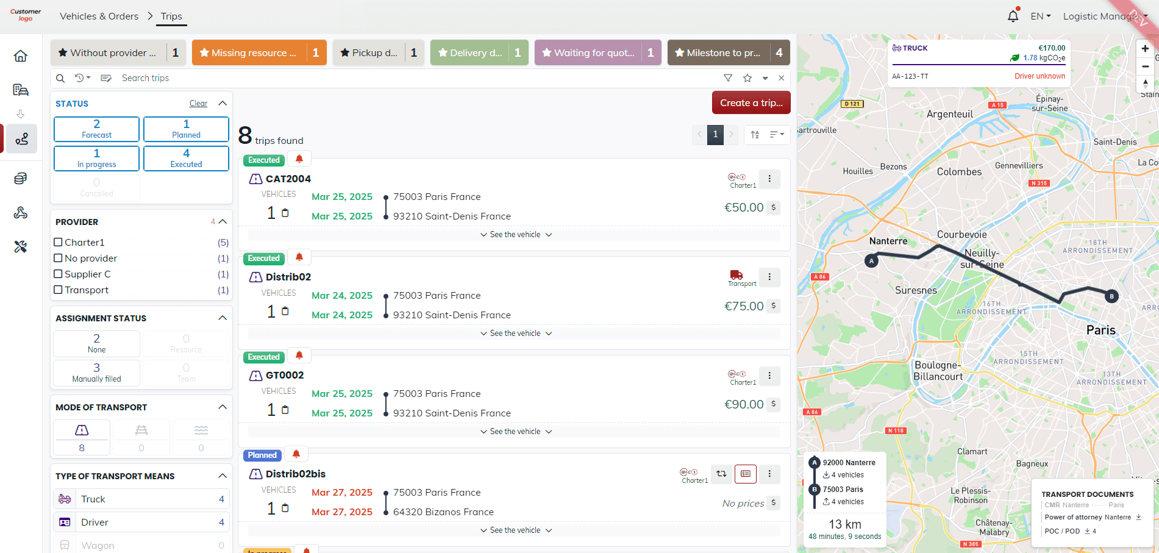Open the EN language dropdown
1159x553 pixels.
1040,16
